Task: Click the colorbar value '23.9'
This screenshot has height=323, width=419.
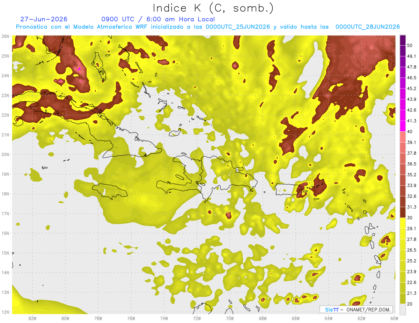Action: click(411, 272)
